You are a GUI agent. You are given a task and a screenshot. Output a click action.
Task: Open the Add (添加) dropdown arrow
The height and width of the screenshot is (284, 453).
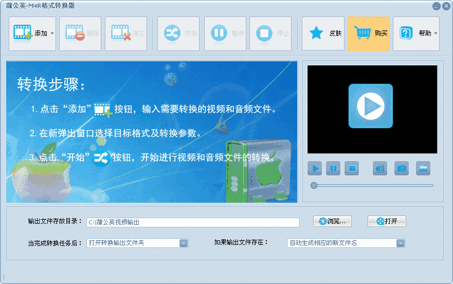[x=52, y=33]
